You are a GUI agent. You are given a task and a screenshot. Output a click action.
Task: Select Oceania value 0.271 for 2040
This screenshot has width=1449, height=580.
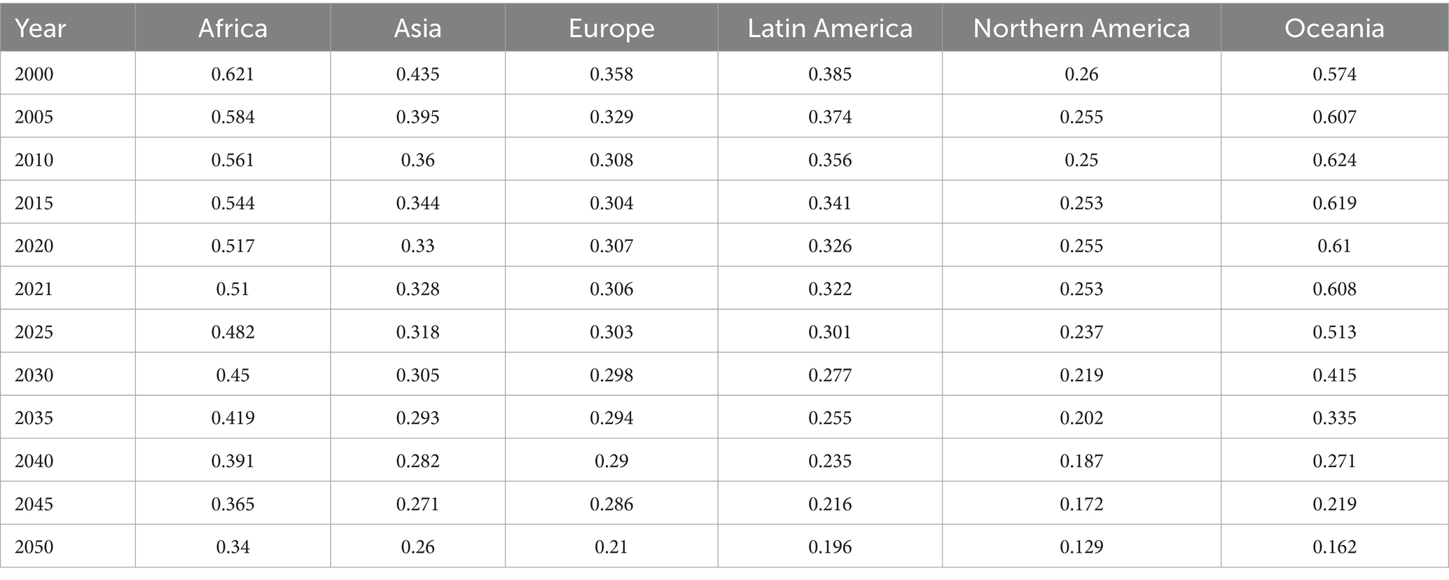1334,461
